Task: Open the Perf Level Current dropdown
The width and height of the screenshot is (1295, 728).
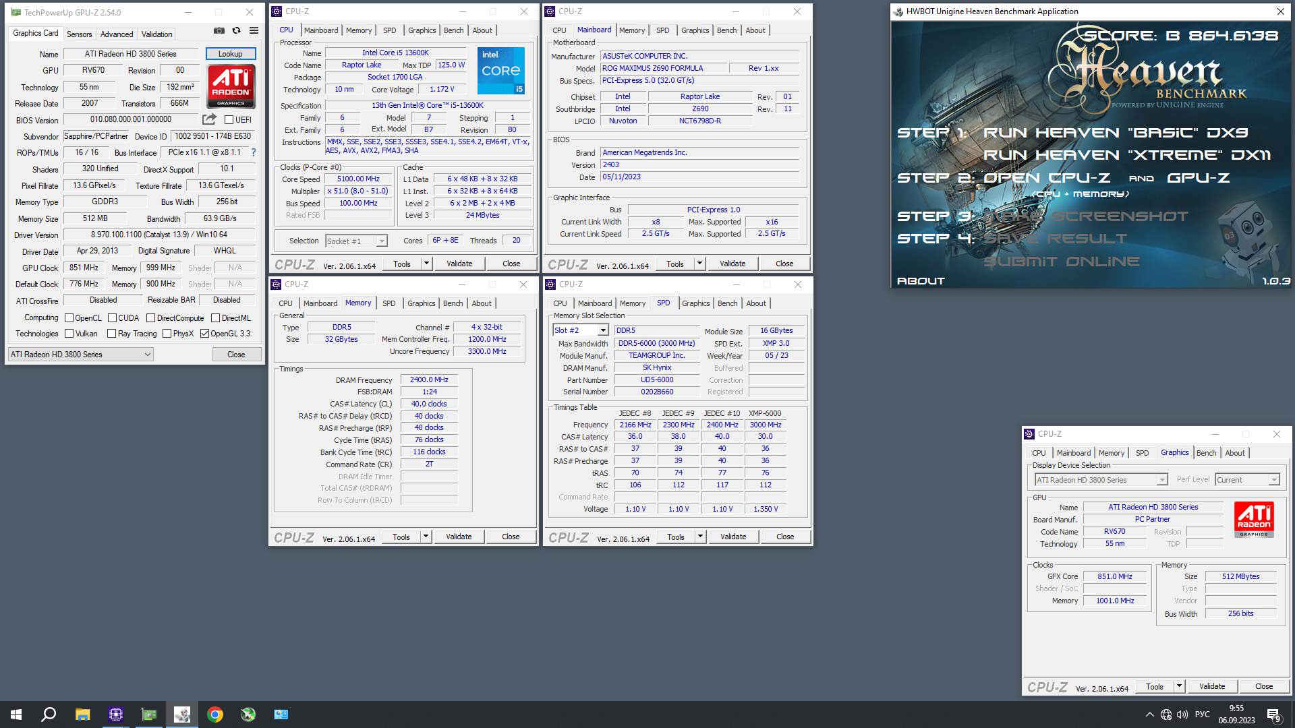Action: click(1247, 480)
